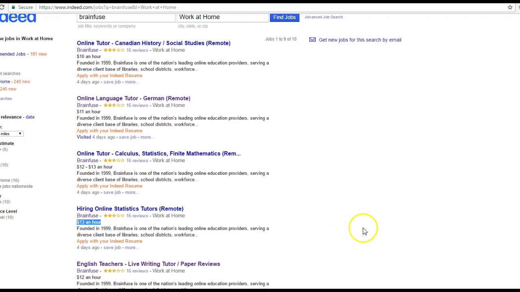Open Online Tutor Calculus, Statistics job title
The height and width of the screenshot is (292, 520).
tap(159, 153)
